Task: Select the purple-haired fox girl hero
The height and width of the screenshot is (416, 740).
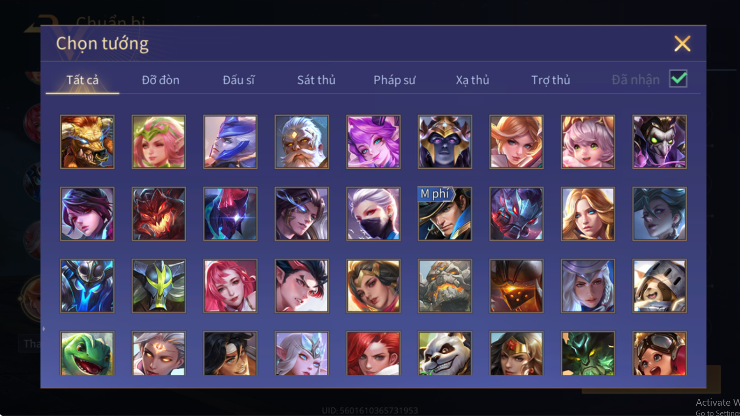Action: [x=373, y=142]
